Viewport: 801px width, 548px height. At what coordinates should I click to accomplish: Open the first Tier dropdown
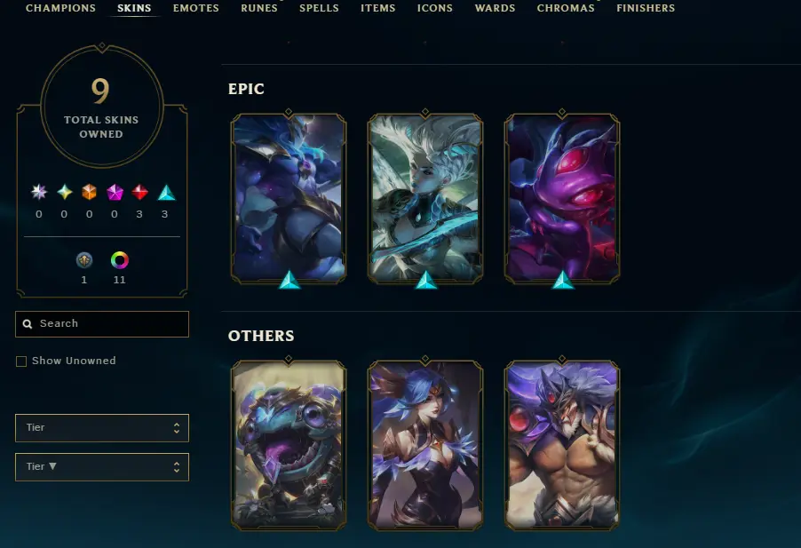pyautogui.click(x=102, y=428)
